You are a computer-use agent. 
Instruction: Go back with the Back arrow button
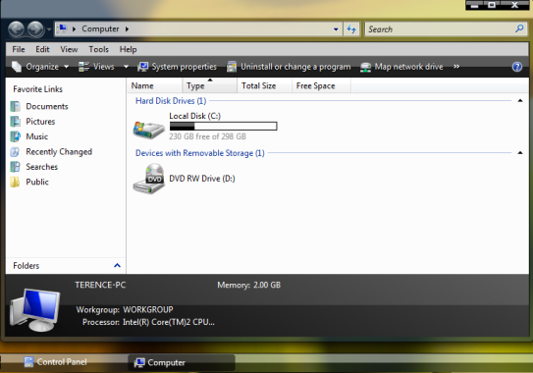16,29
